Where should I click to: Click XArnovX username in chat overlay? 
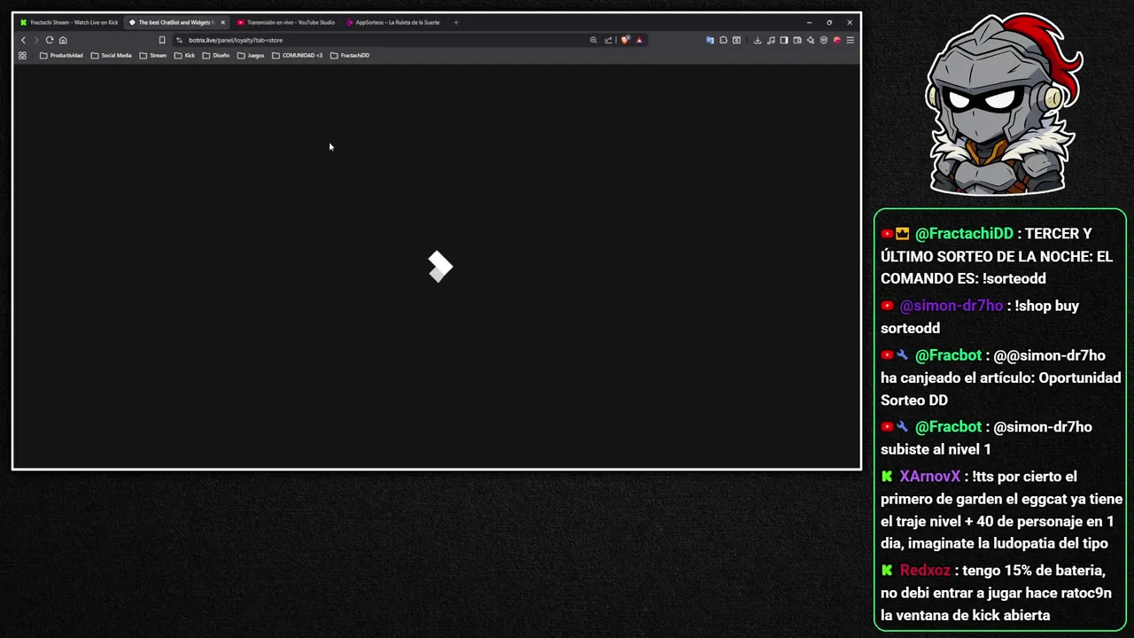930,477
